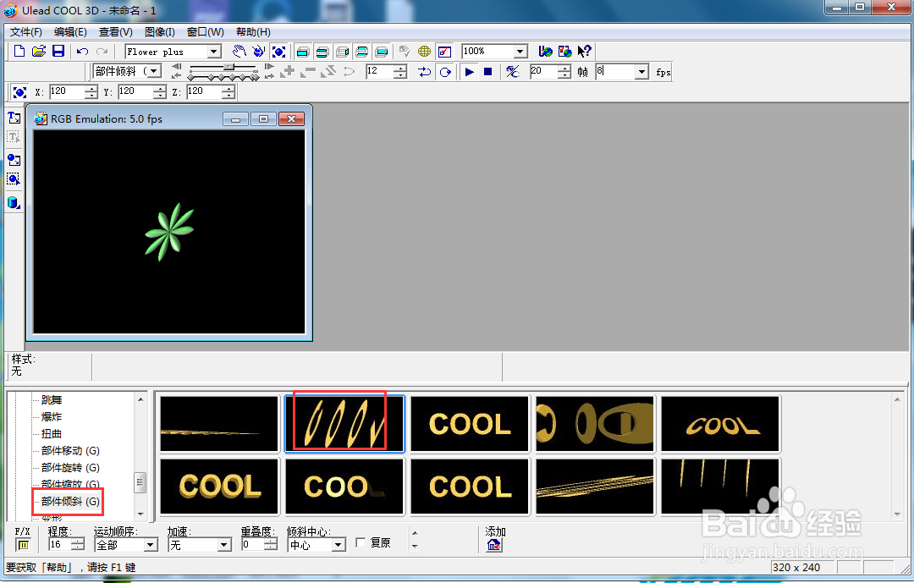The height and width of the screenshot is (583, 914).
Task: Select 部件倾斜 (G) in effects tree
Action: coord(70,502)
